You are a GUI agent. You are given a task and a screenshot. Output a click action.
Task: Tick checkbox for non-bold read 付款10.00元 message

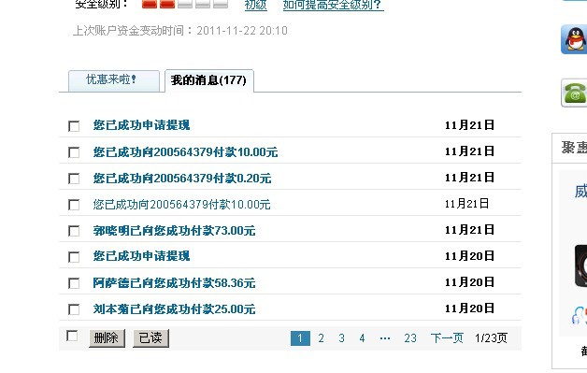point(74,205)
